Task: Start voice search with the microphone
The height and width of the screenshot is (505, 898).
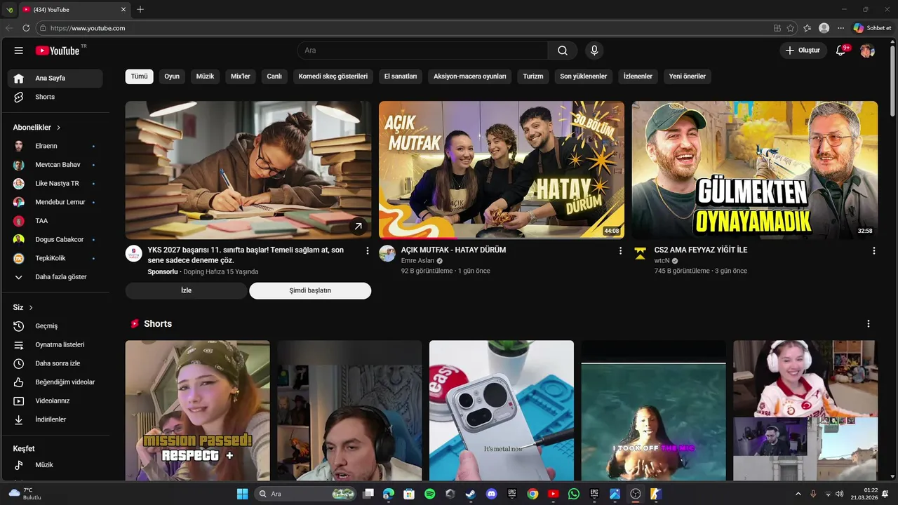Action: coord(594,50)
